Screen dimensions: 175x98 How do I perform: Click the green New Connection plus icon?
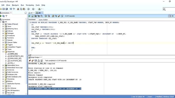tap(1, 16)
